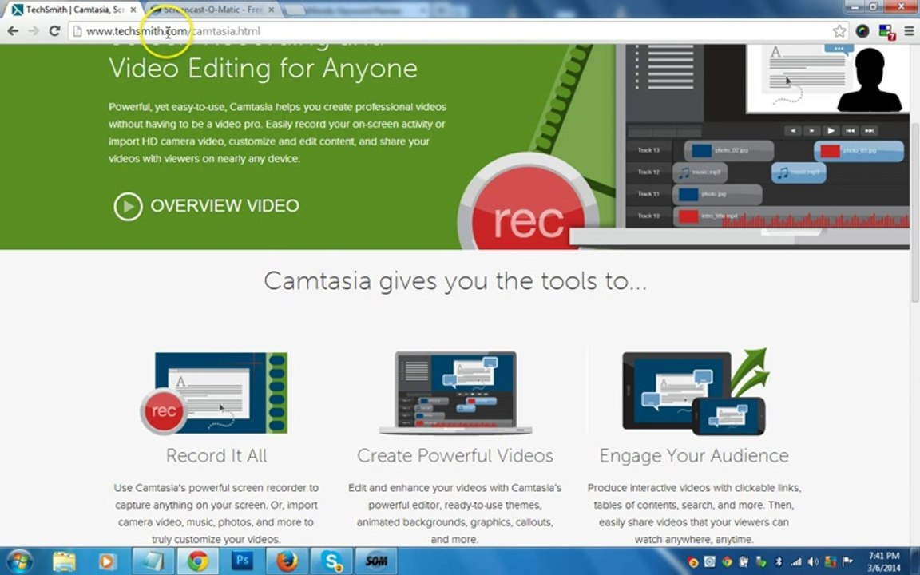Click the browser forward arrow

tap(34, 31)
